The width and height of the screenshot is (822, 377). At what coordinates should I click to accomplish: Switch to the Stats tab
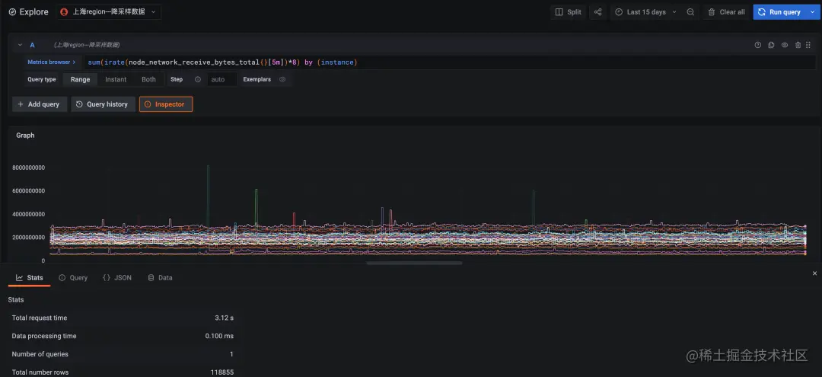pos(30,278)
